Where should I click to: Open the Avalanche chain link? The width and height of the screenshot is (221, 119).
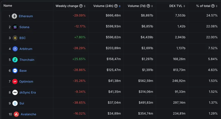28,114
